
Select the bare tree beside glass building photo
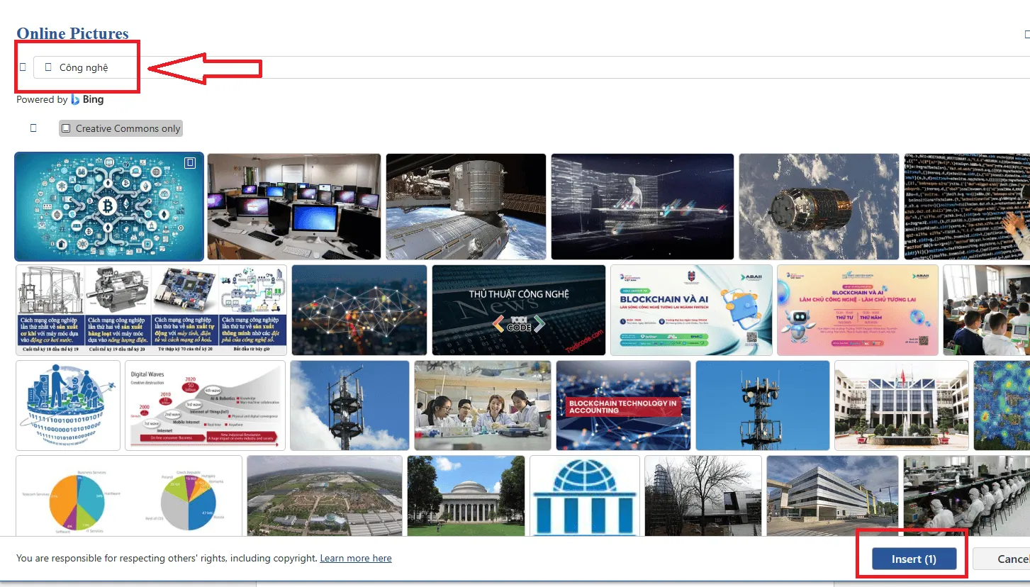(x=702, y=496)
